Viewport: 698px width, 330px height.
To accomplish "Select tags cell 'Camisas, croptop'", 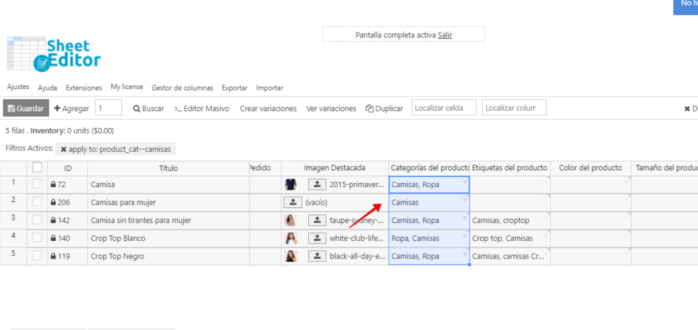I will (510, 220).
